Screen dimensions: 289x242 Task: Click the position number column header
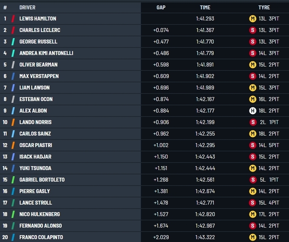pos(5,8)
